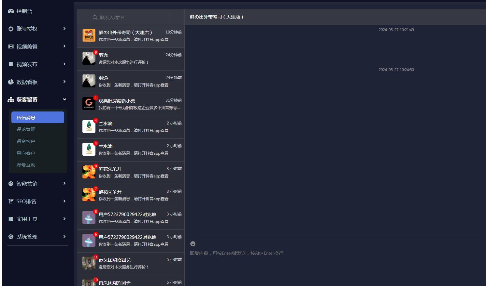Go to 留资客户 page
The image size is (486, 286).
26,141
